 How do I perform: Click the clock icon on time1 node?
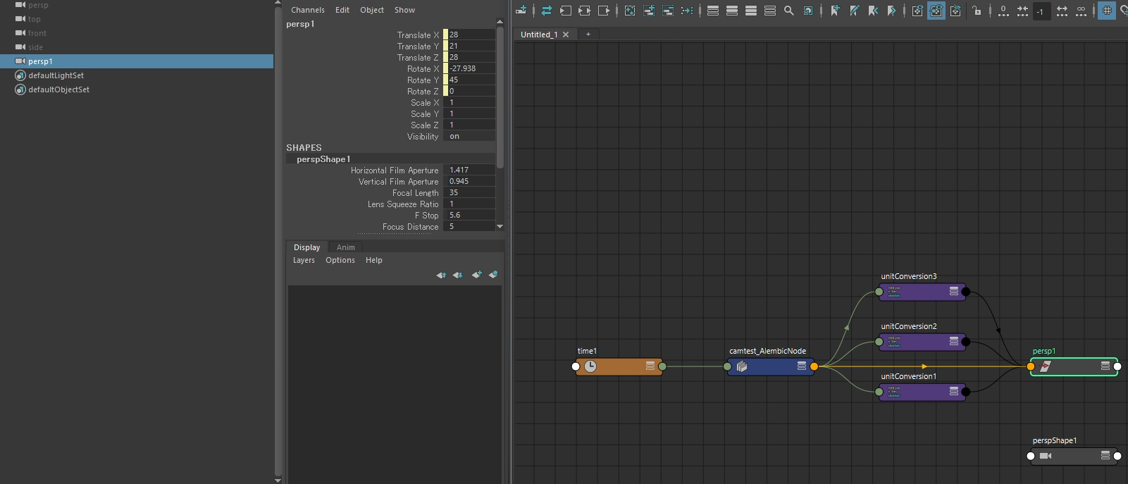pyautogui.click(x=590, y=366)
